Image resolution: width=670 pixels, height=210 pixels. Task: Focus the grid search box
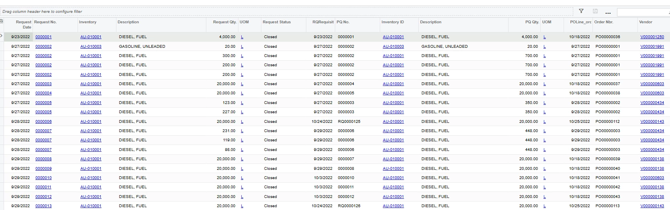click(643, 12)
